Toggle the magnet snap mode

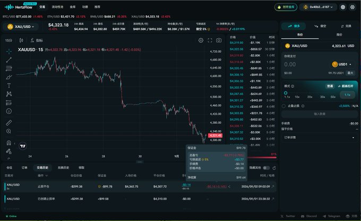click(x=8, y=143)
